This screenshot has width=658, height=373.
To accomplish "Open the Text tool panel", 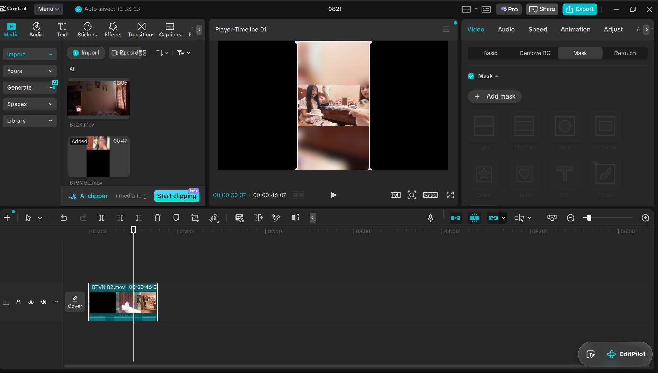I will pos(62,29).
